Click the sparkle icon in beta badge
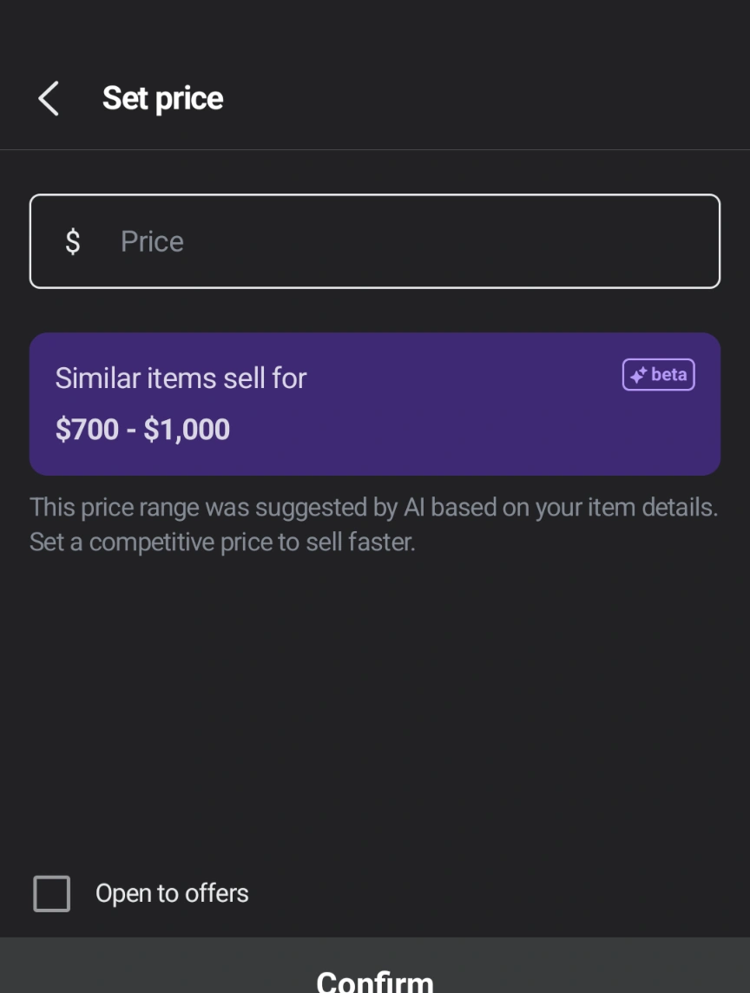Screen dimensions: 750x993 coord(639,375)
